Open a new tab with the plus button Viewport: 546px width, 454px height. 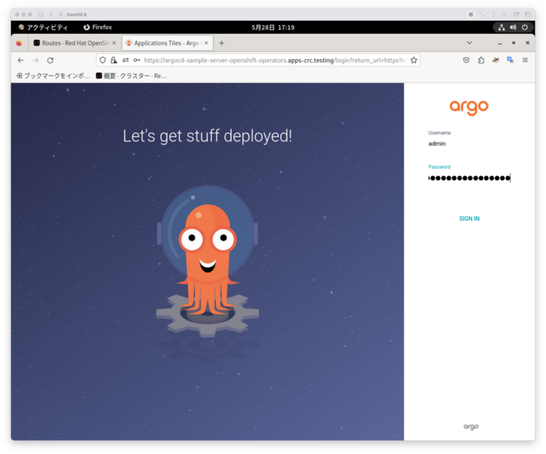[x=221, y=43]
